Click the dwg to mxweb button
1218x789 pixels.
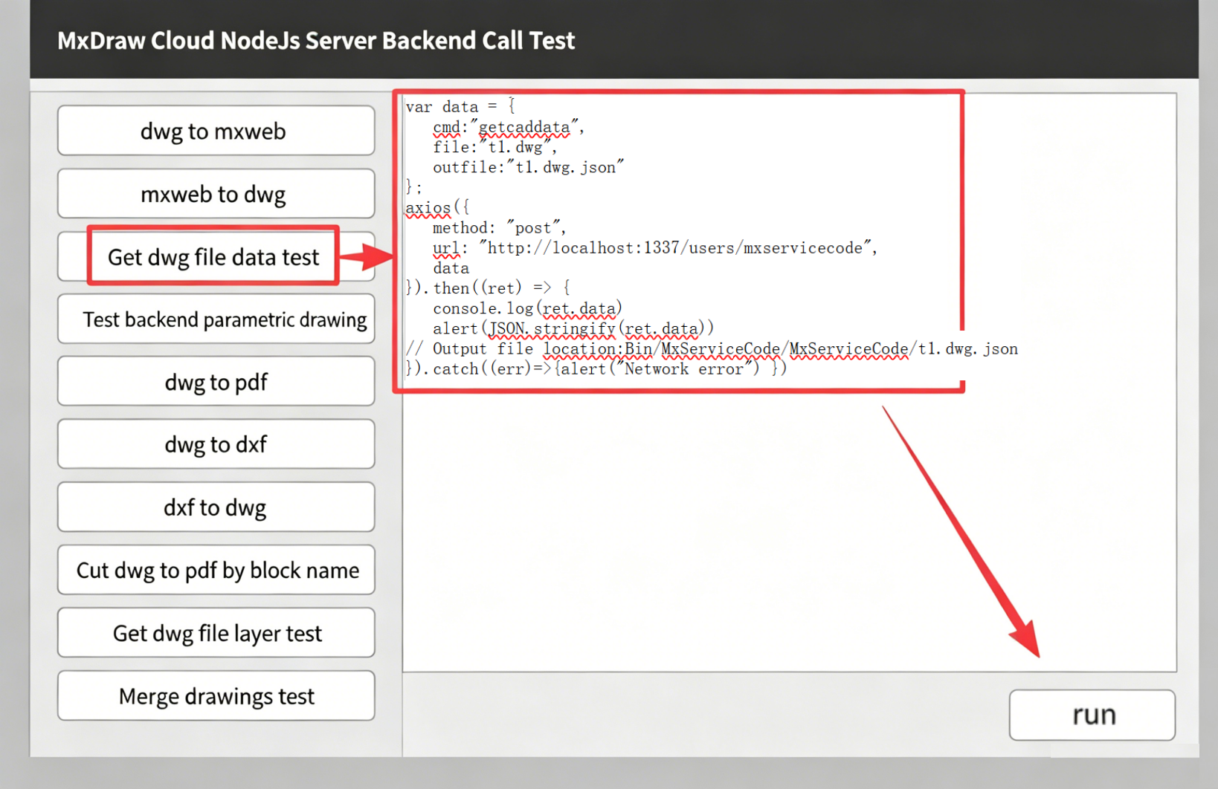point(216,131)
